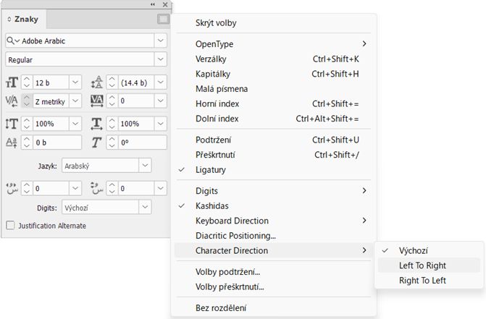Open vertical scale 100% dropdown
The image size is (486, 319).
click(x=75, y=124)
